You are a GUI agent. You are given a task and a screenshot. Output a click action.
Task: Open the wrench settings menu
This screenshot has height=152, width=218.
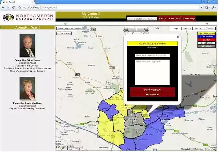[214, 7]
